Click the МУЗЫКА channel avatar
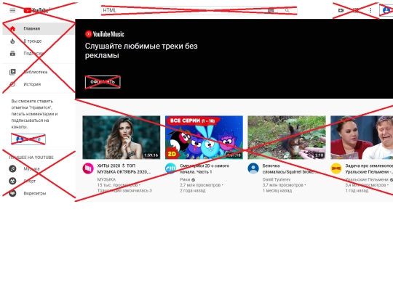 88,168
